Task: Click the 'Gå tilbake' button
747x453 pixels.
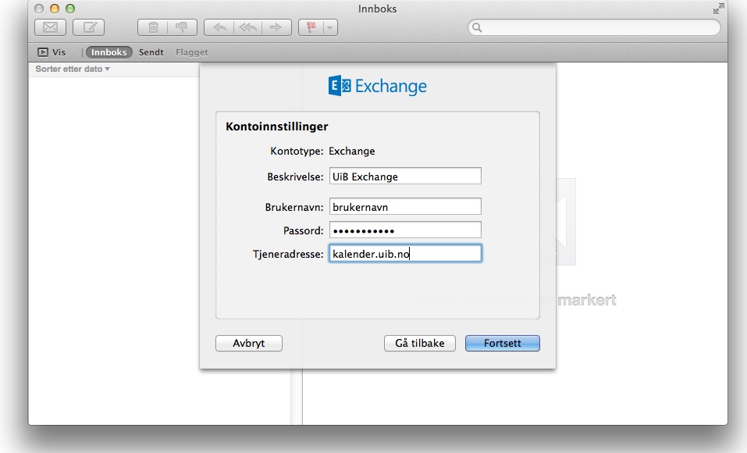Action: tap(419, 344)
